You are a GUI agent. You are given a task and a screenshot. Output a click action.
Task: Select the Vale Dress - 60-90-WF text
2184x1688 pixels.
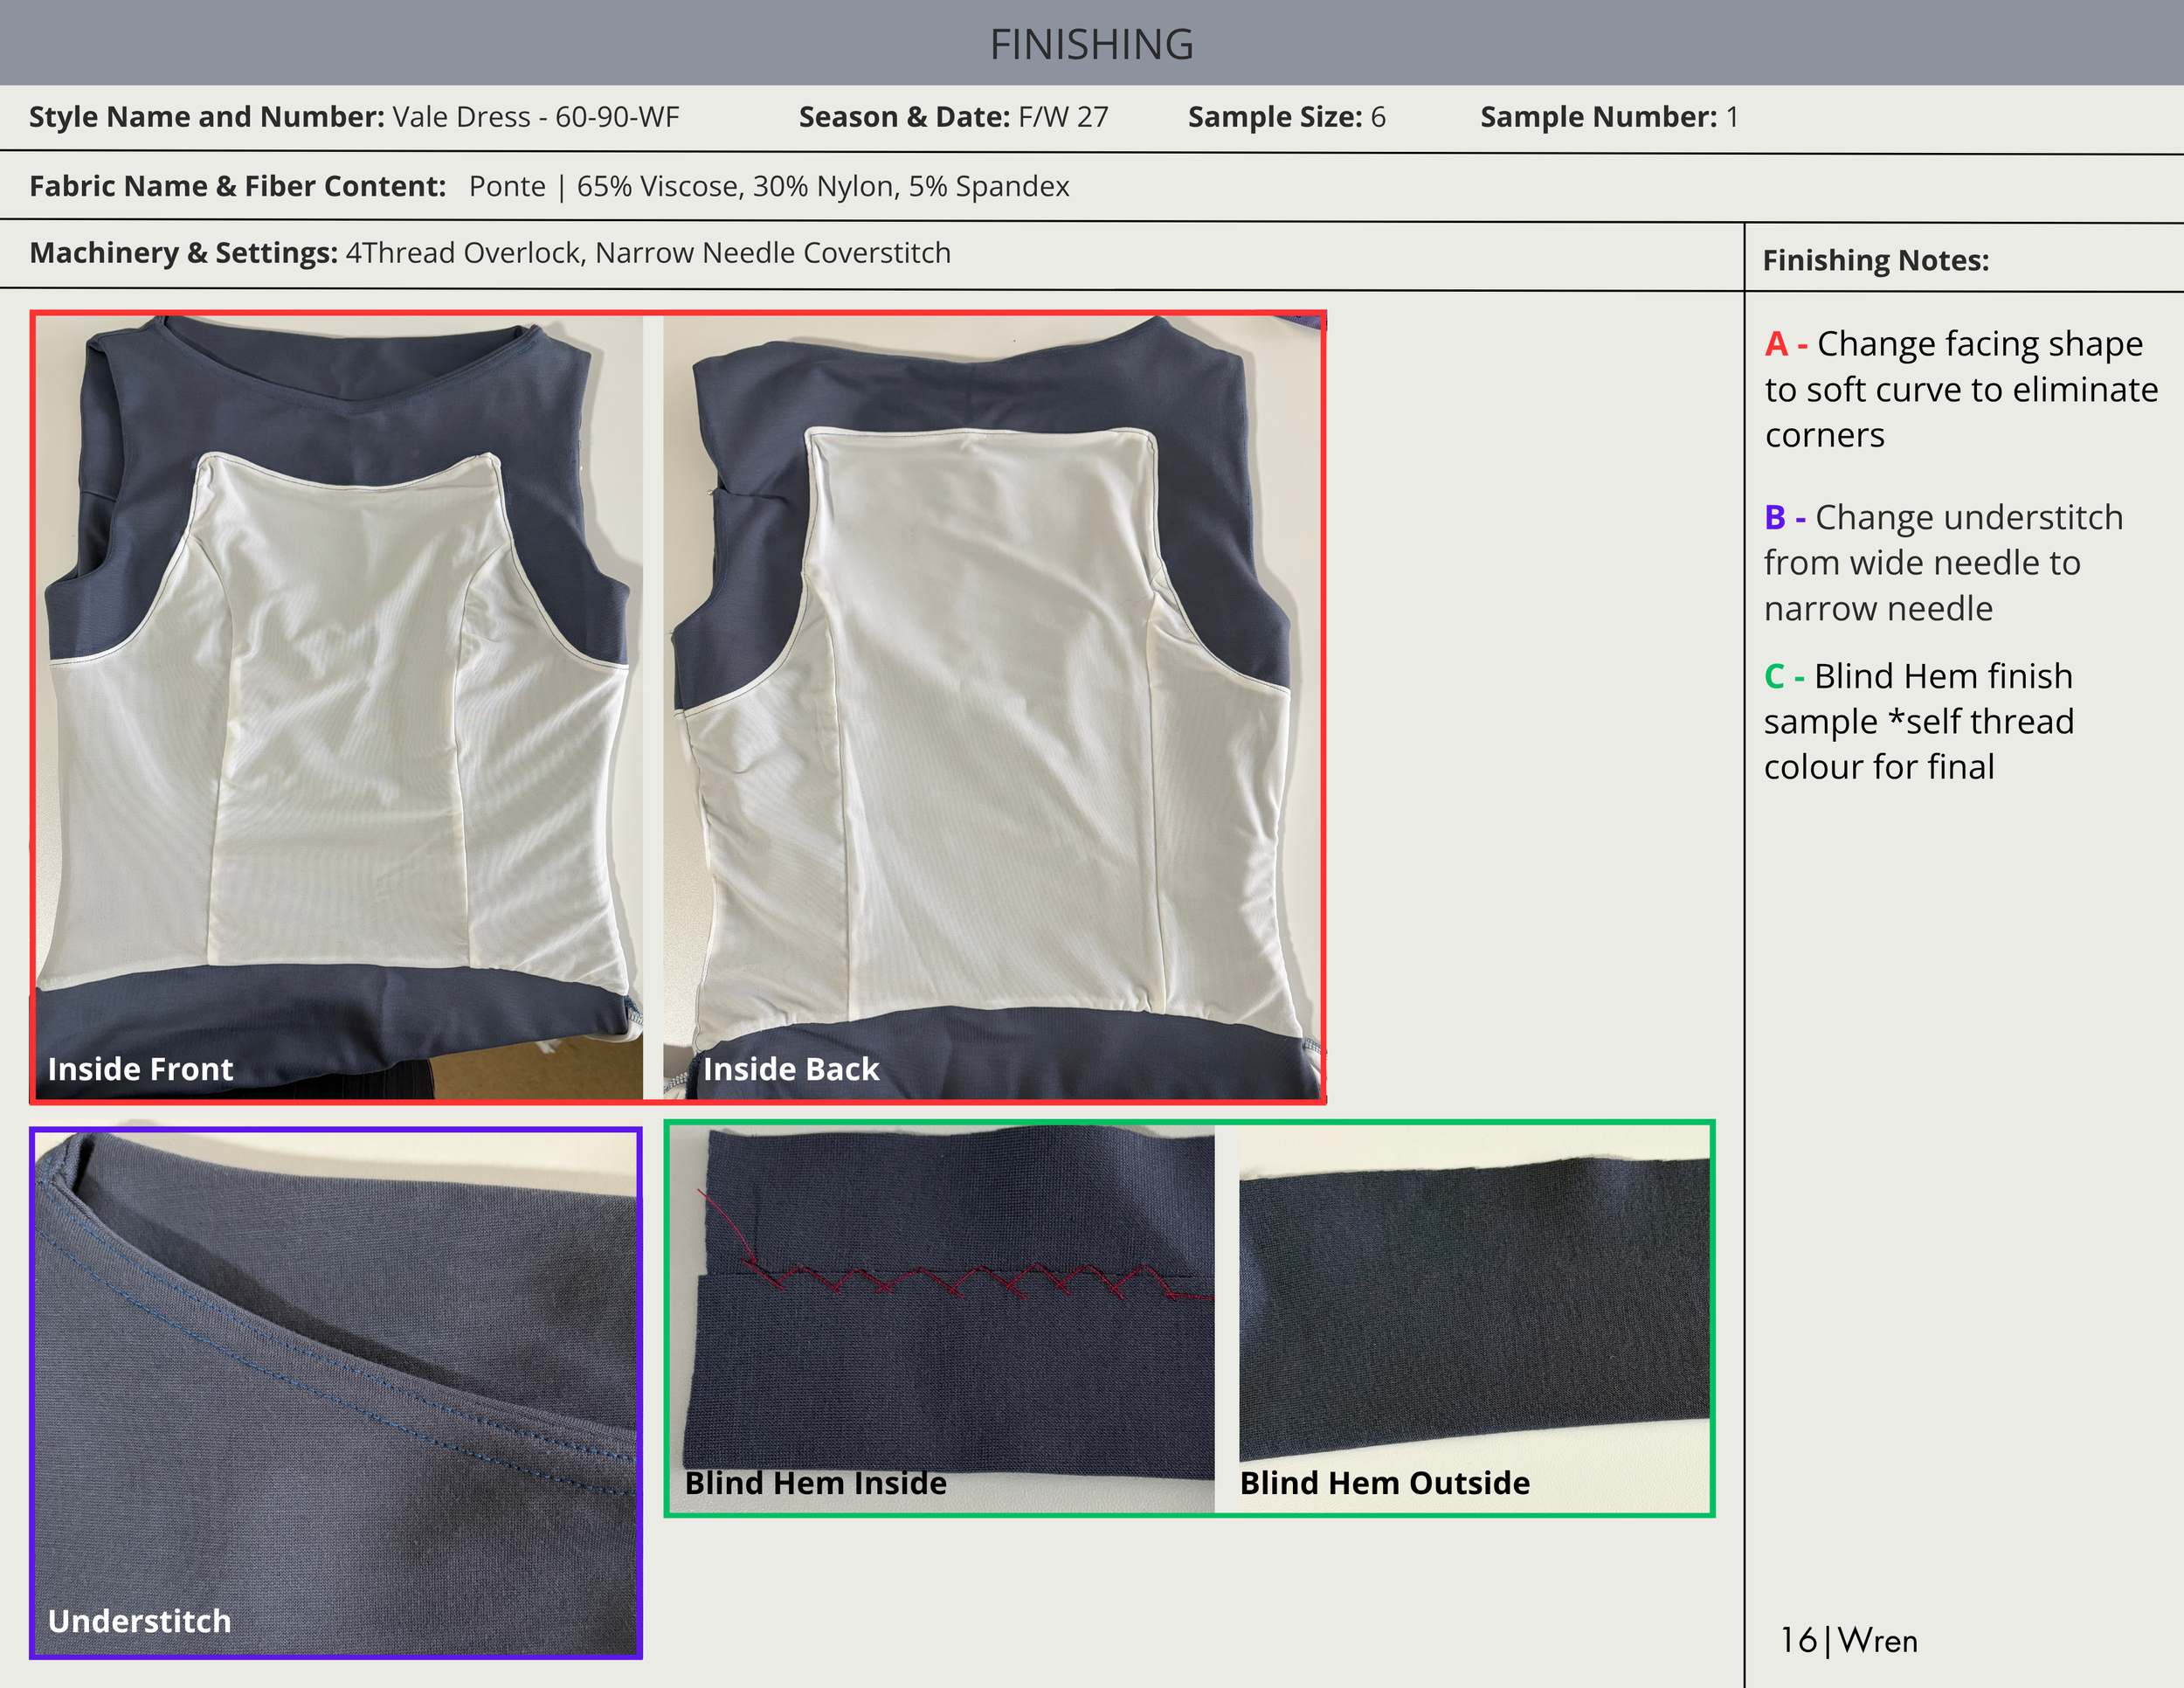535,117
